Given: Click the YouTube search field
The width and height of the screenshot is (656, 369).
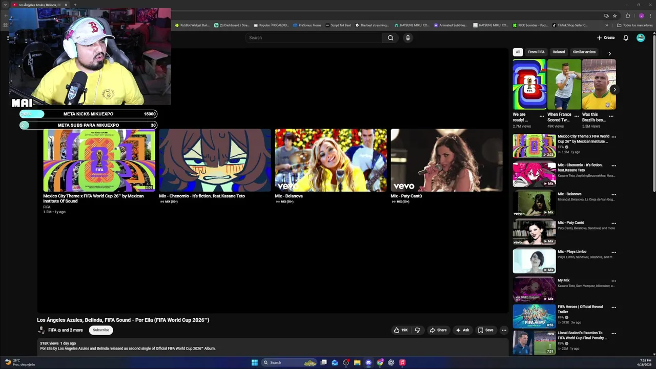Looking at the screenshot, I should 314,37.
